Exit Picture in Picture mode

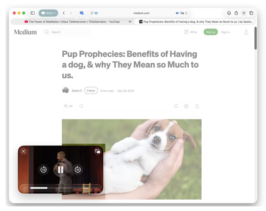pyautogui.click(x=97, y=151)
